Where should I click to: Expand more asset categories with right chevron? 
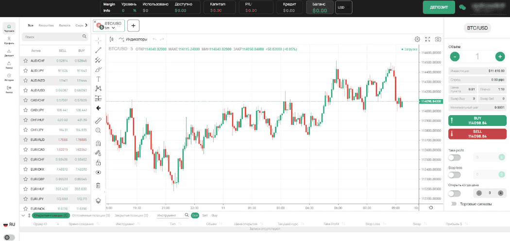(86, 25)
